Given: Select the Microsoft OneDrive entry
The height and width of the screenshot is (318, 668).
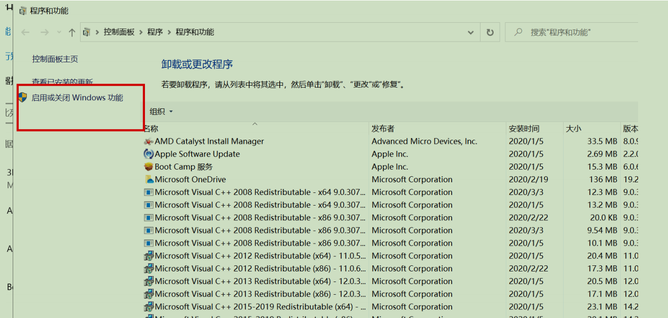Looking at the screenshot, I should click(190, 179).
